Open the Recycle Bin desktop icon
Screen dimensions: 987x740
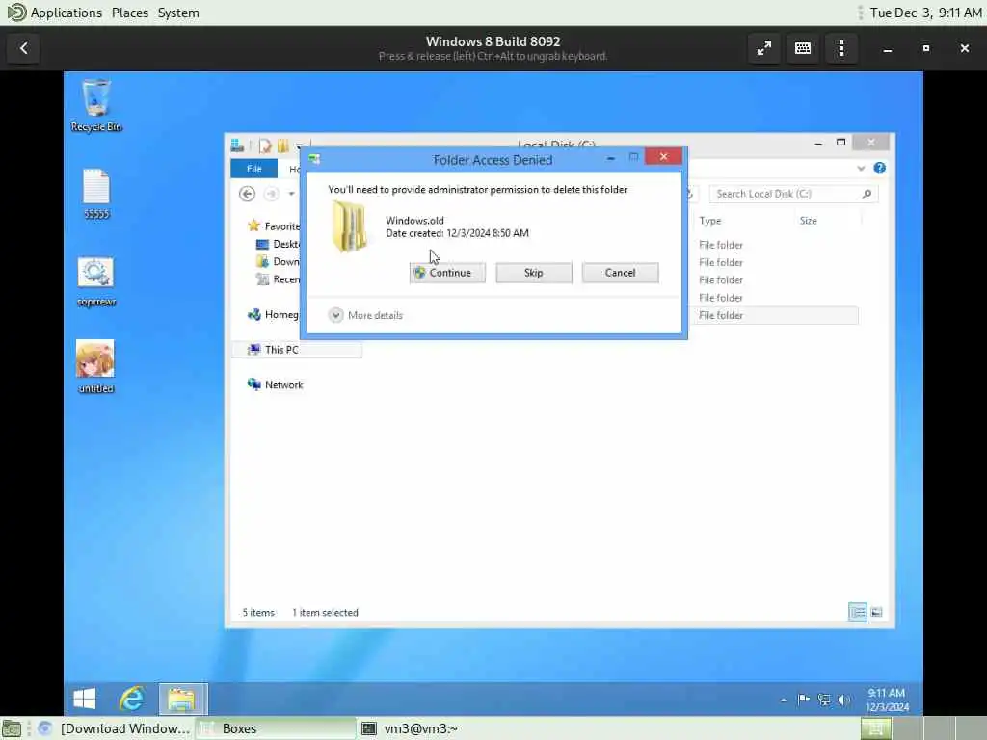click(x=96, y=105)
